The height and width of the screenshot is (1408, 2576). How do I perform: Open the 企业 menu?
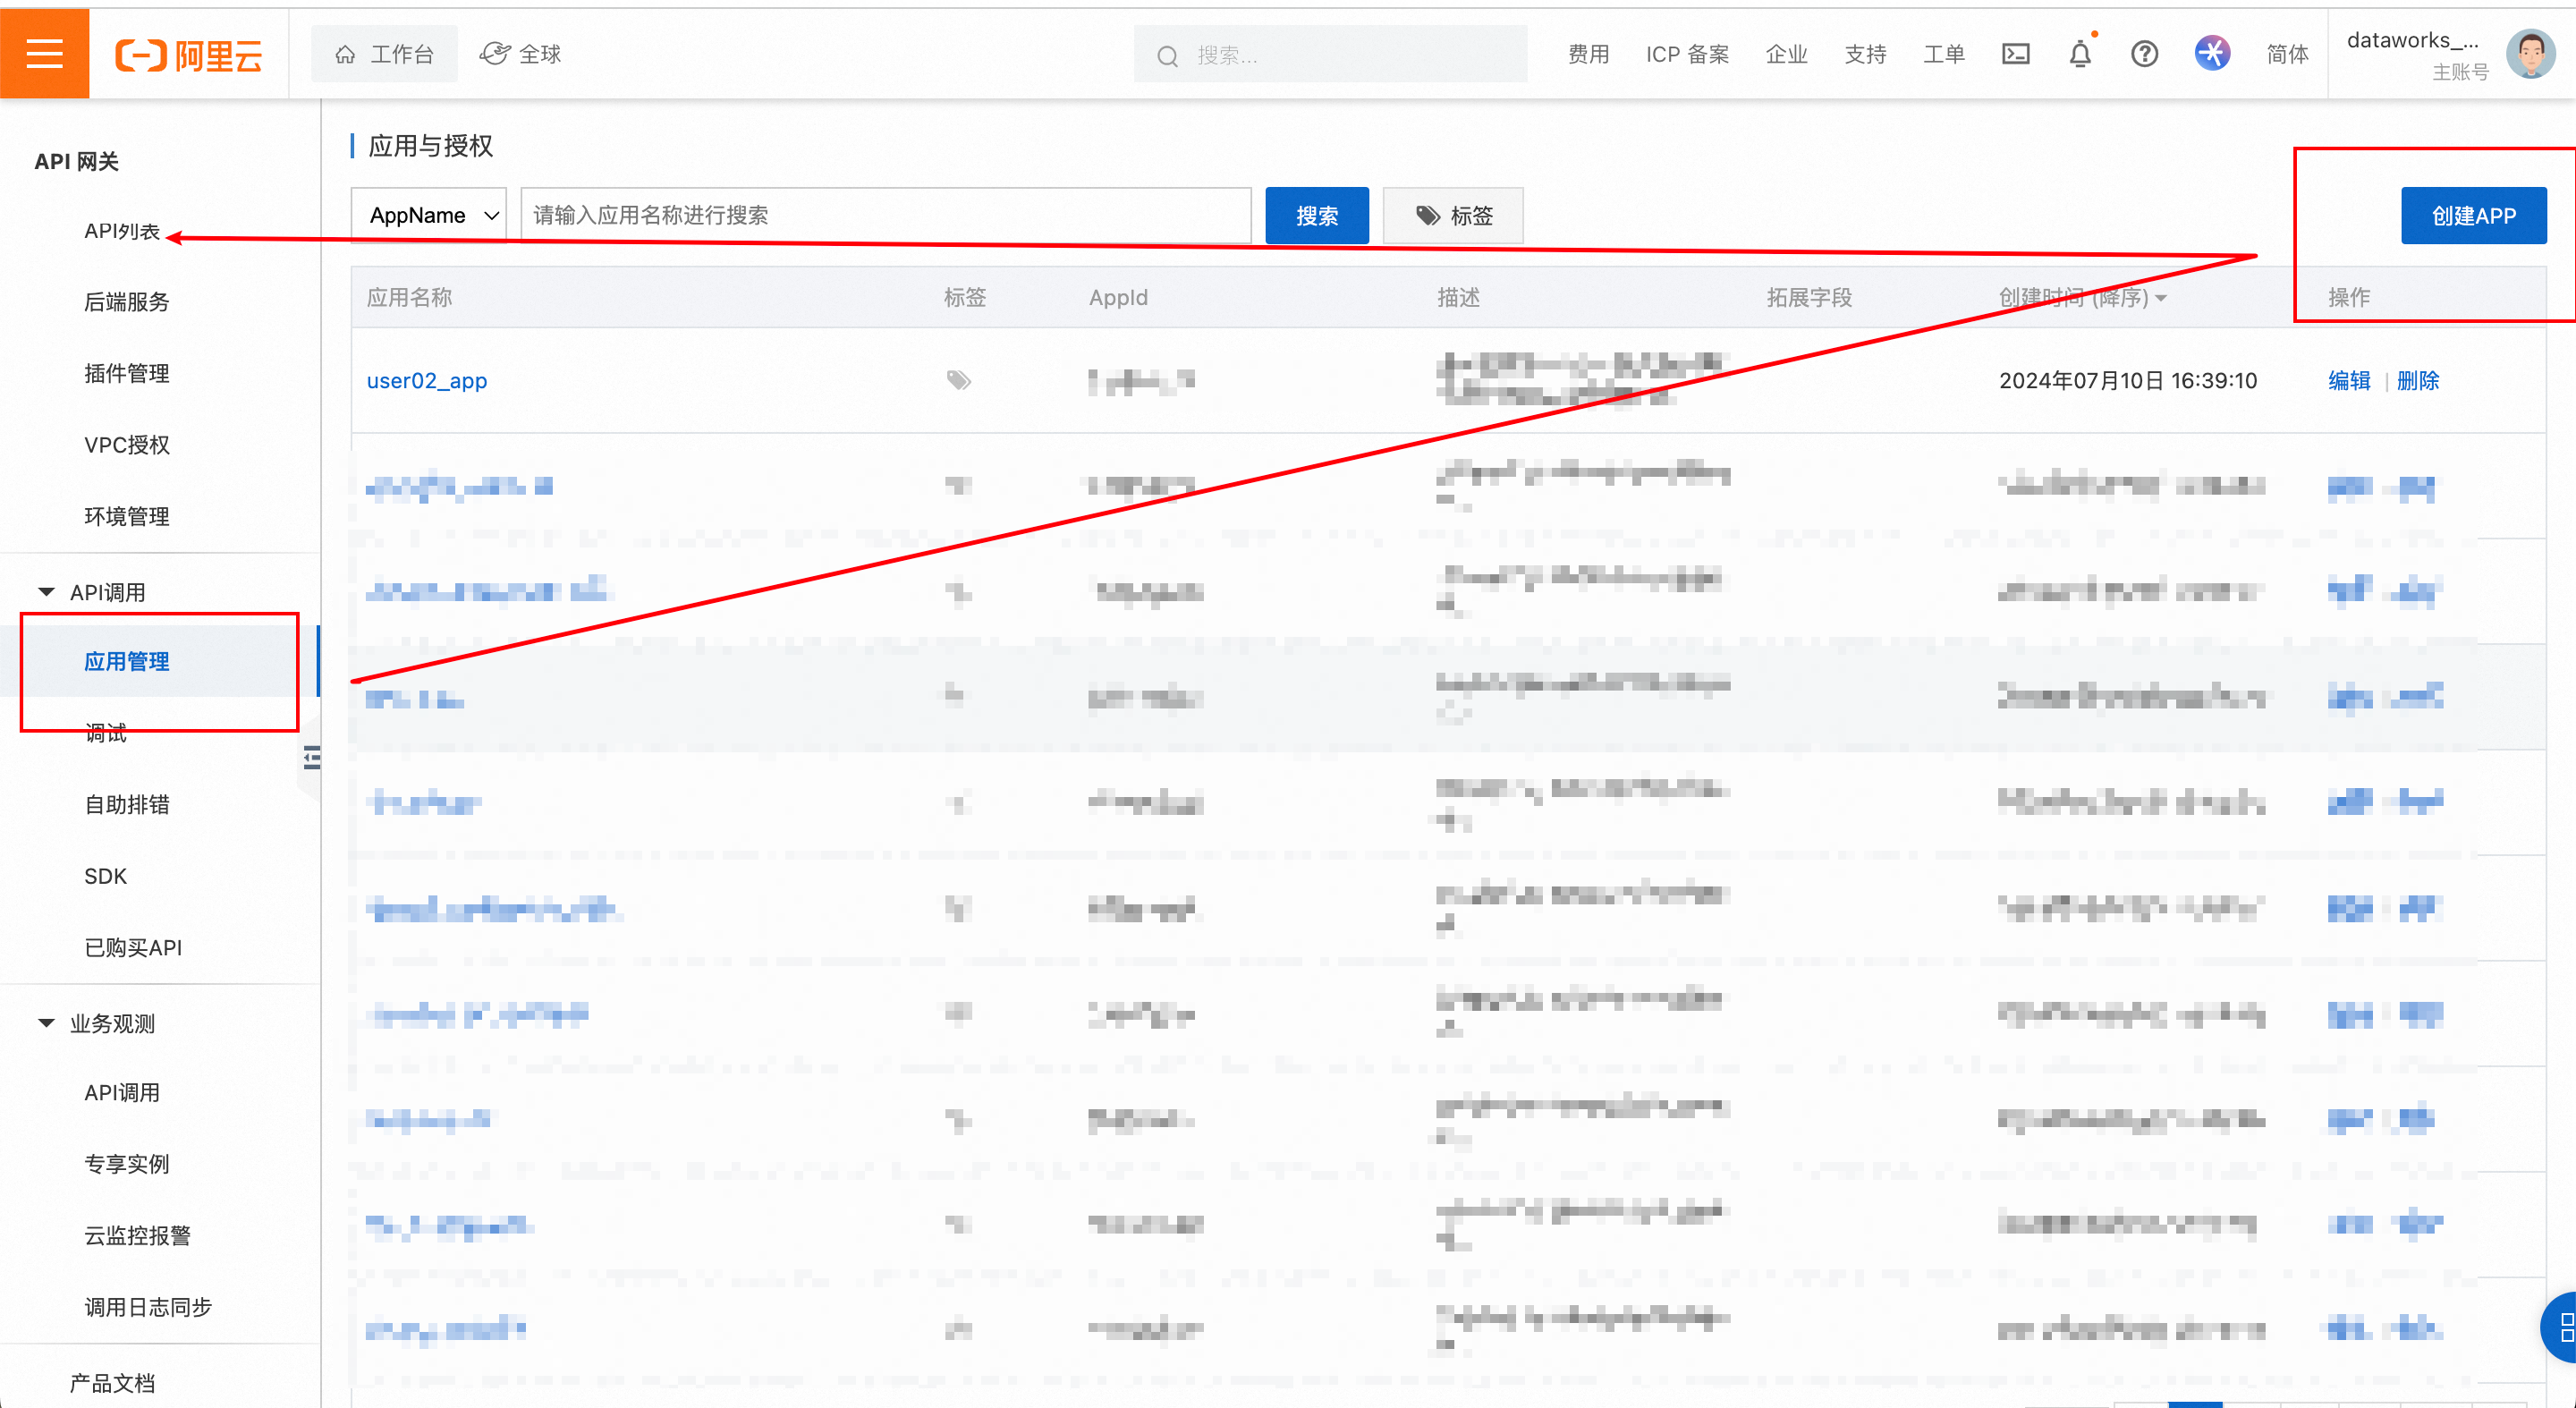pos(1786,54)
